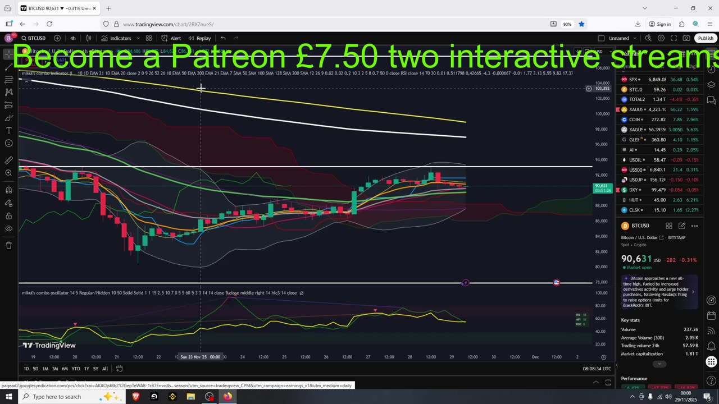The image size is (719, 404).
Task: Select the brush drawing tool
Action: click(8, 118)
